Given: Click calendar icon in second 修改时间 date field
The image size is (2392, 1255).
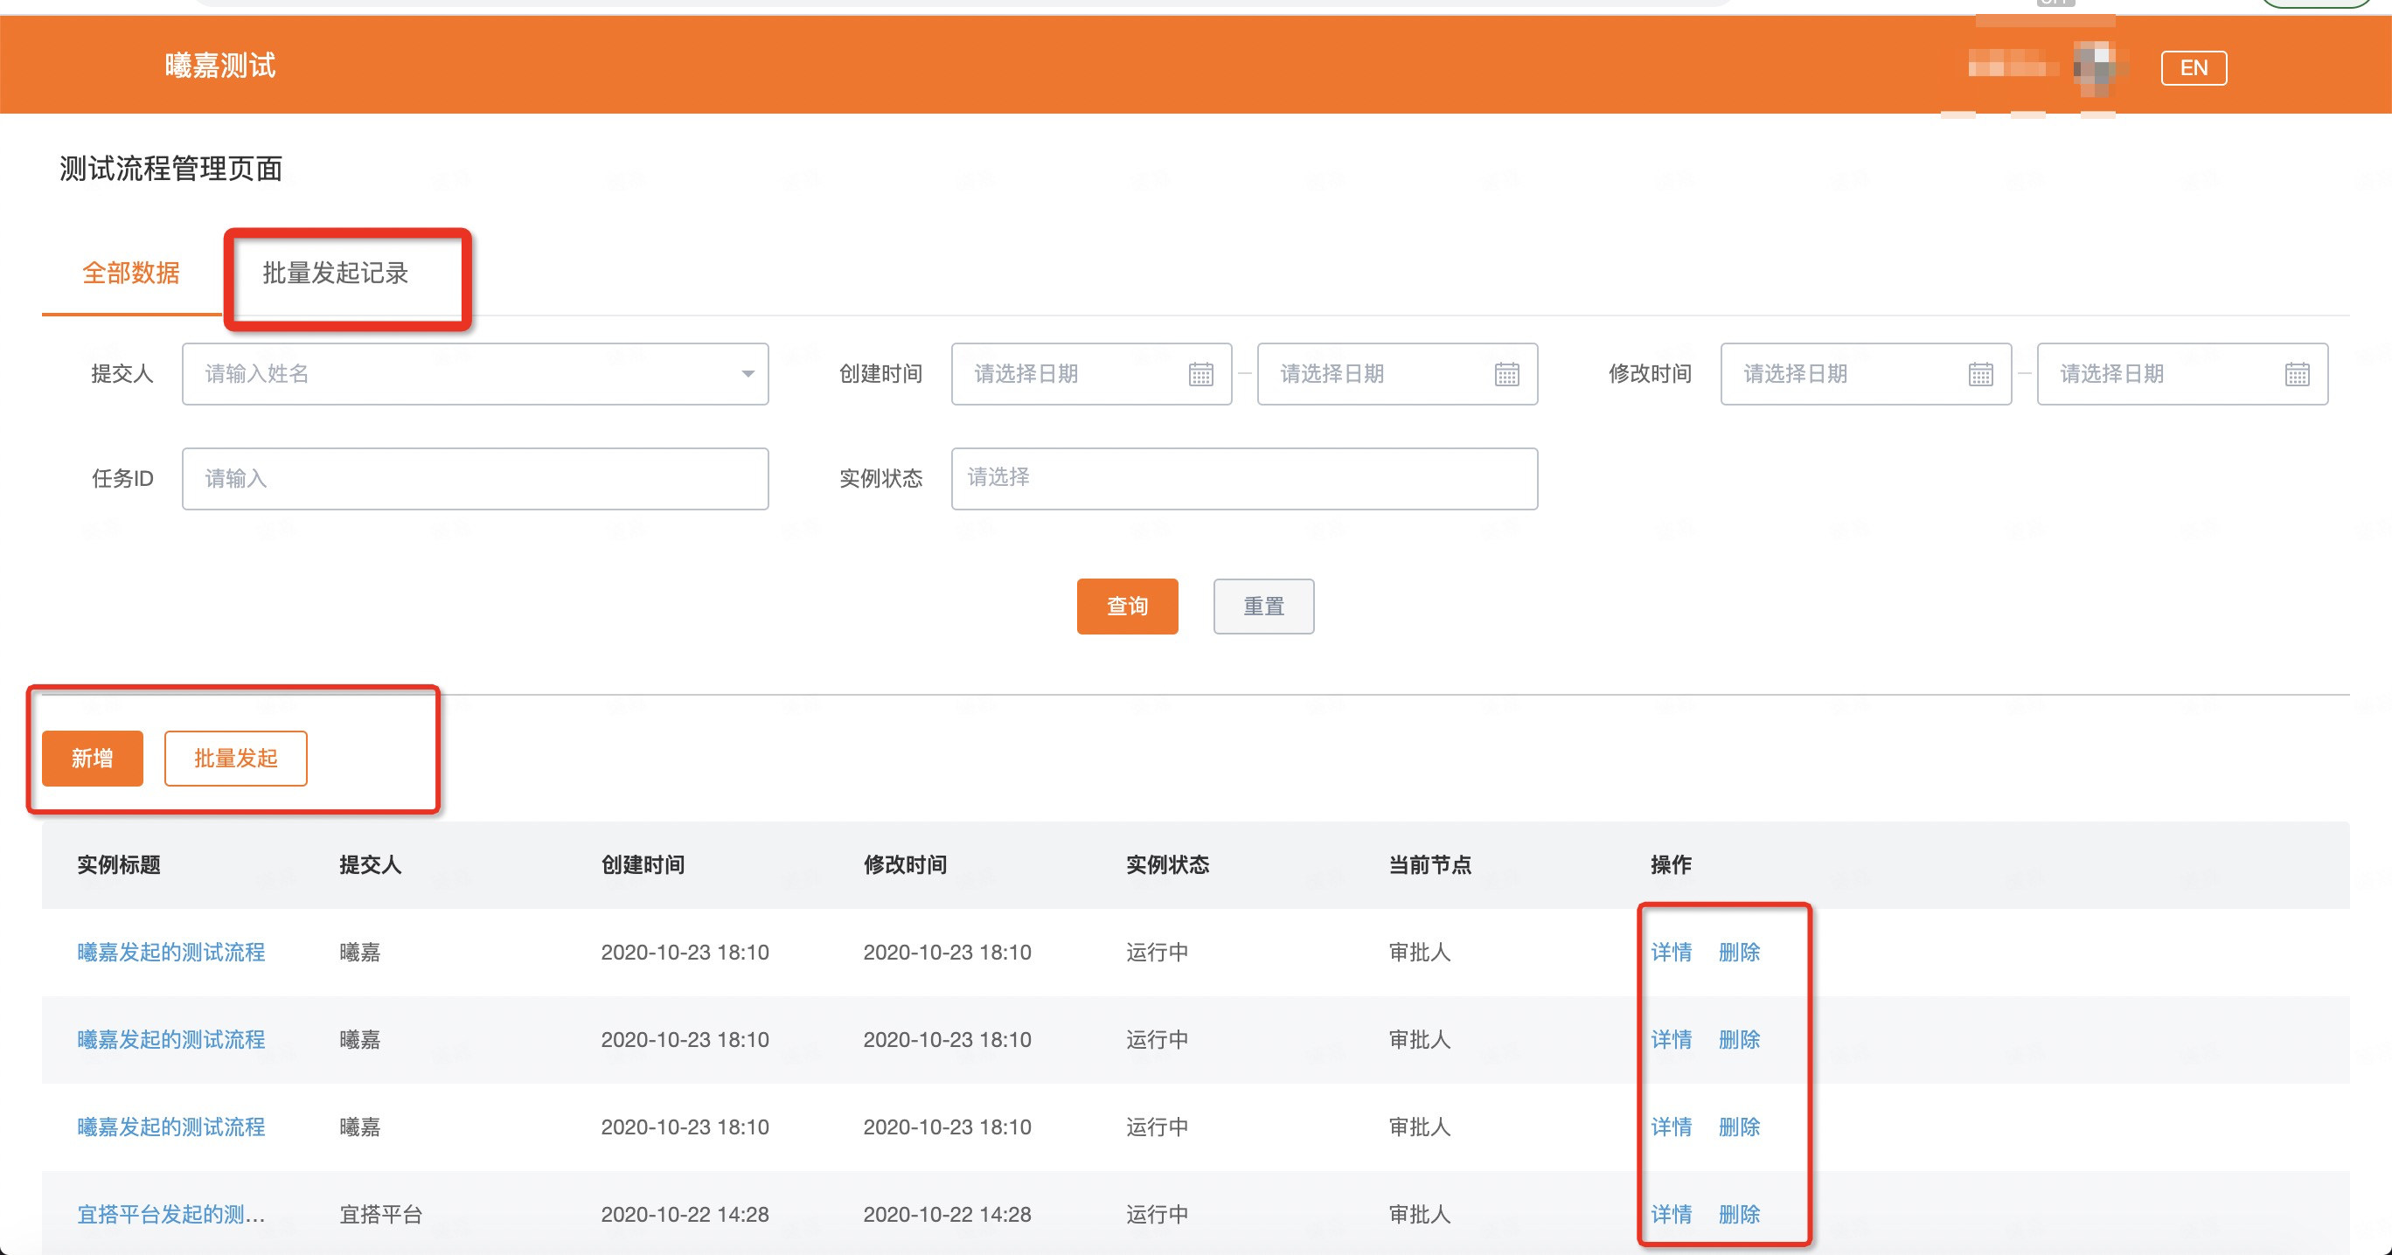Looking at the screenshot, I should point(2297,374).
